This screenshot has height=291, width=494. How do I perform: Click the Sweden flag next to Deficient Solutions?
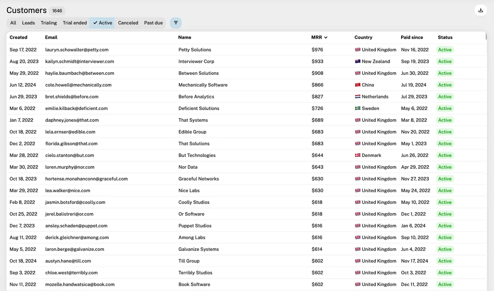pos(357,108)
